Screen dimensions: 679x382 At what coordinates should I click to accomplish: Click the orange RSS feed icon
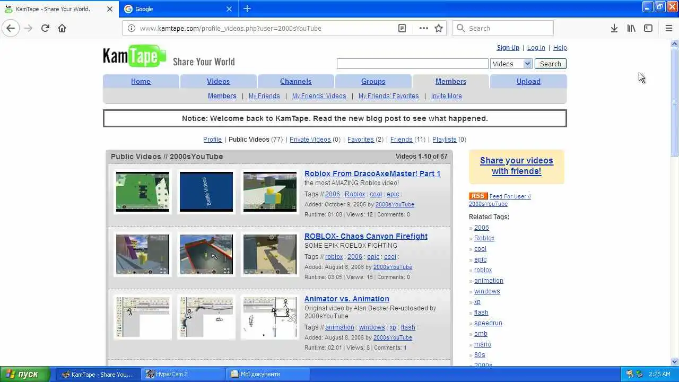(x=478, y=196)
